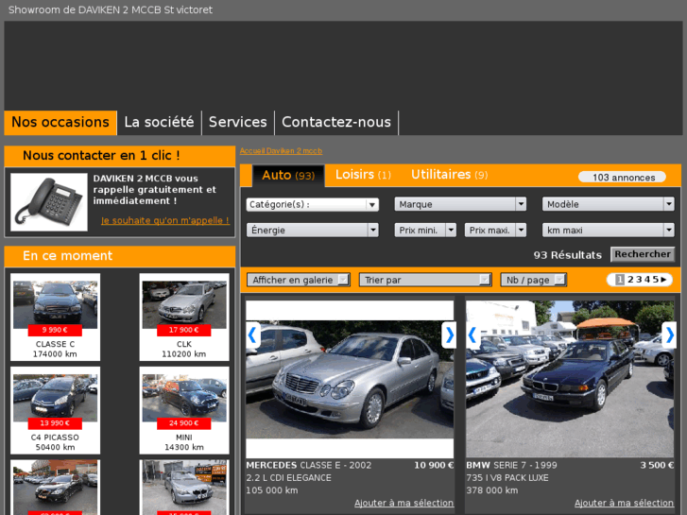687x515 pixels.
Task: Select the Loisirs (1) tab
Action: [363, 175]
